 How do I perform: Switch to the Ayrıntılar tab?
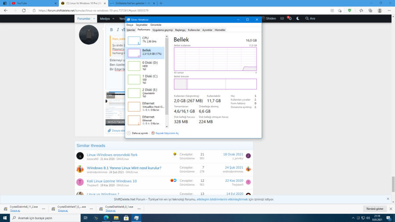click(x=207, y=30)
